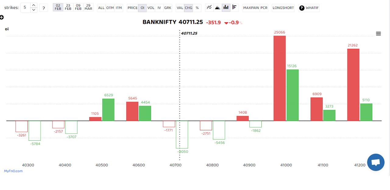
Task: Click the question mark help icon
Action: 44,8
